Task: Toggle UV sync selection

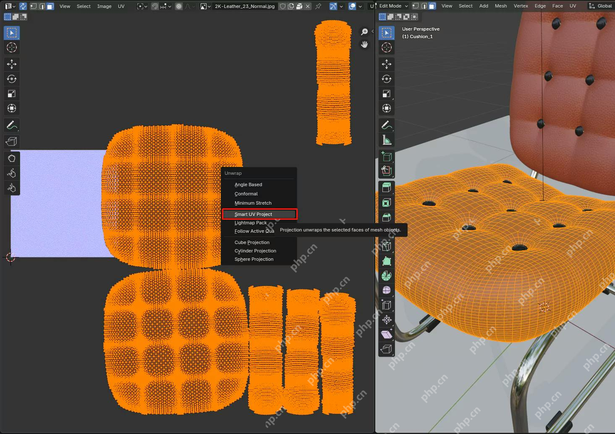Action: click(23, 6)
